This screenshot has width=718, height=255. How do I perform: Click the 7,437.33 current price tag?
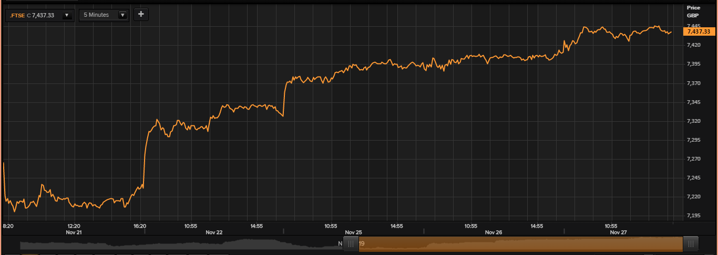click(x=700, y=31)
